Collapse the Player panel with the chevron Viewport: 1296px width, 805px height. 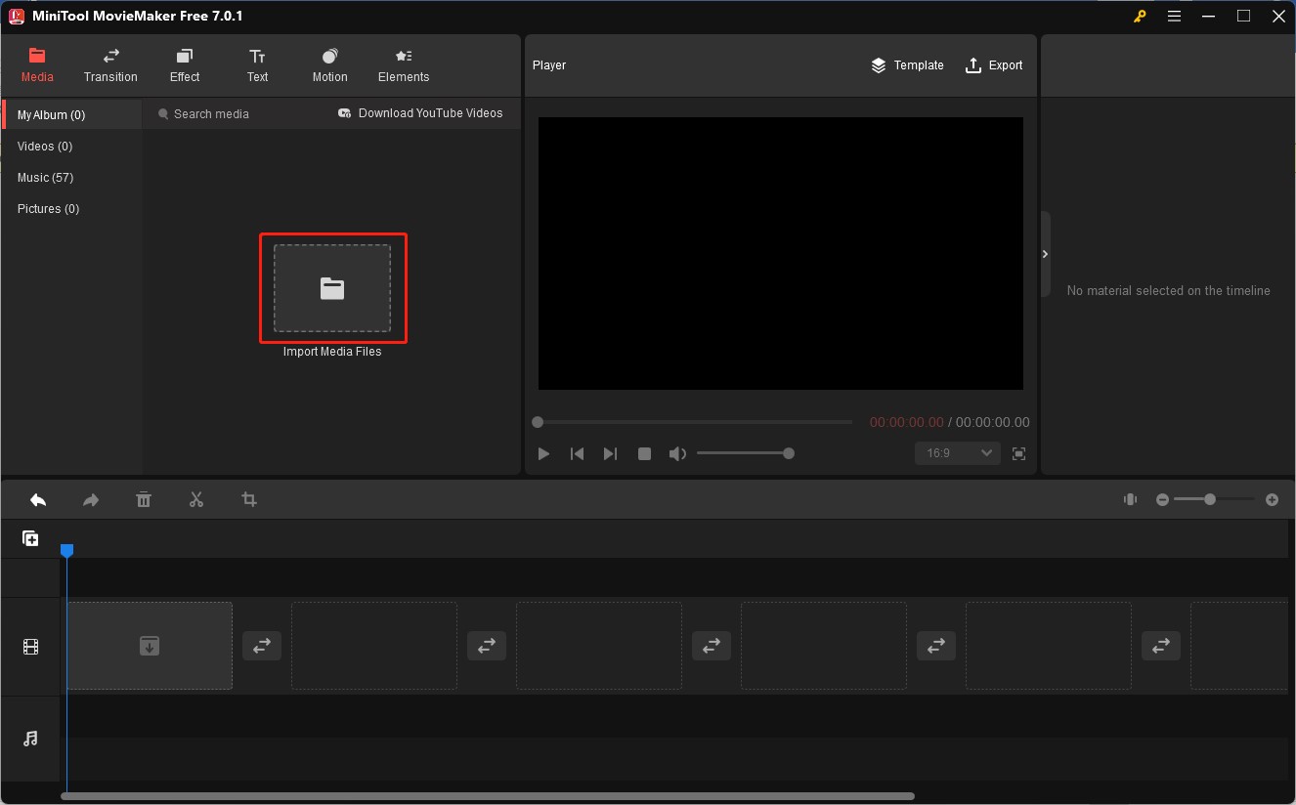(x=1045, y=253)
